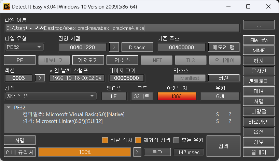Click the timestamp field 1999-10-18 00:02:24

point(77,78)
